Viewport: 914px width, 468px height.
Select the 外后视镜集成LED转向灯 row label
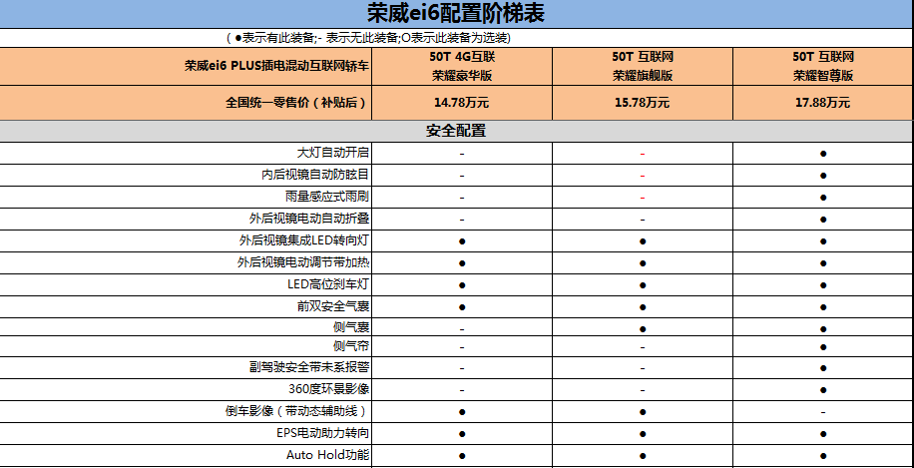(303, 240)
